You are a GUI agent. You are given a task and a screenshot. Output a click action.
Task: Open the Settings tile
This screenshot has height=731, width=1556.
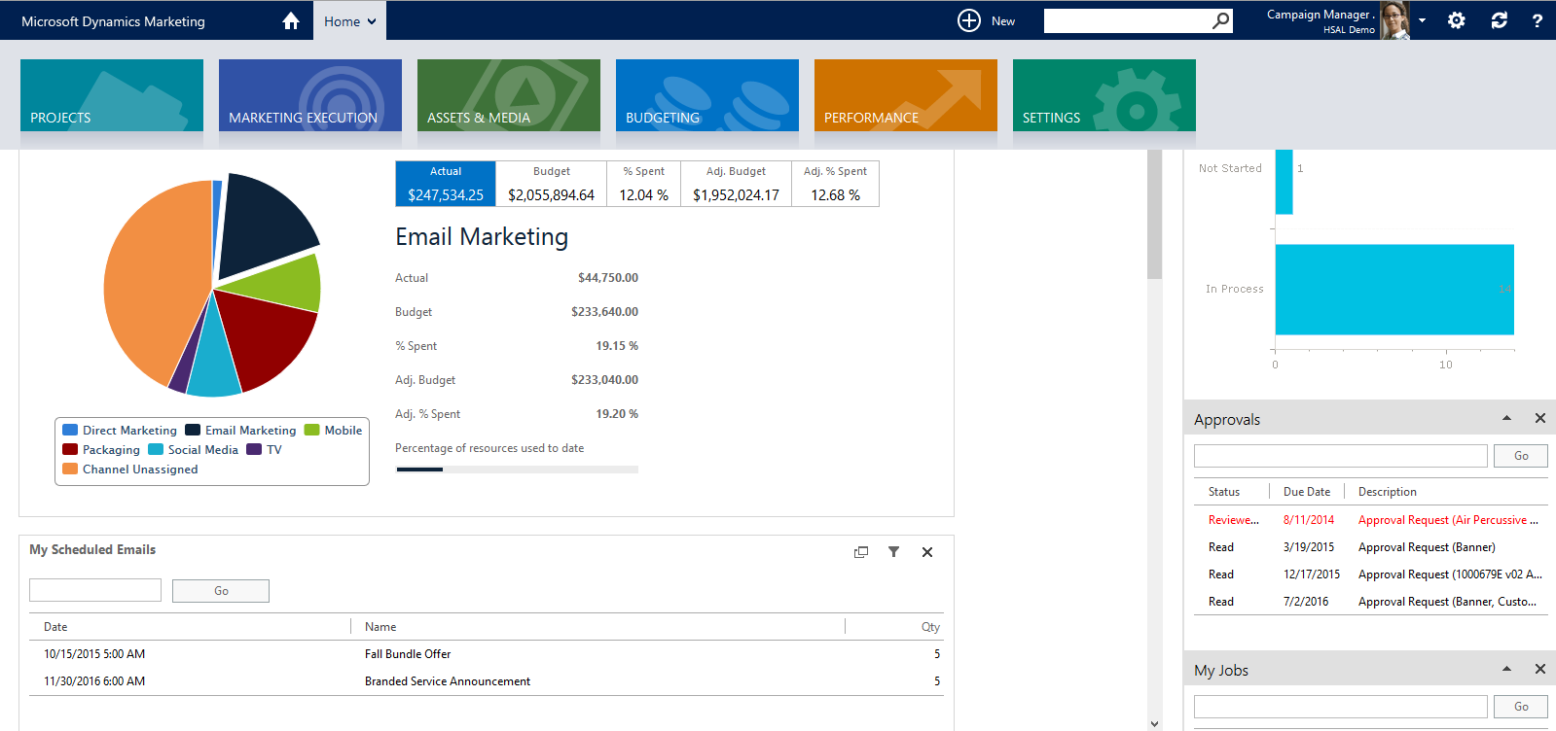click(1104, 95)
